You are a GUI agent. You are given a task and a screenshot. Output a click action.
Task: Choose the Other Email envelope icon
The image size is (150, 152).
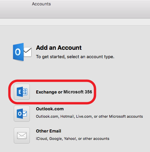pyautogui.click(x=22, y=136)
